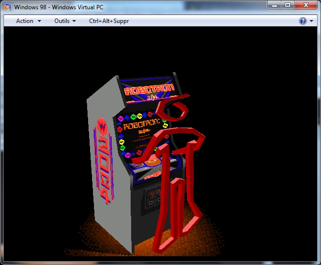
Task: Minimize the Windows Virtual PC window
Action: [275, 5]
